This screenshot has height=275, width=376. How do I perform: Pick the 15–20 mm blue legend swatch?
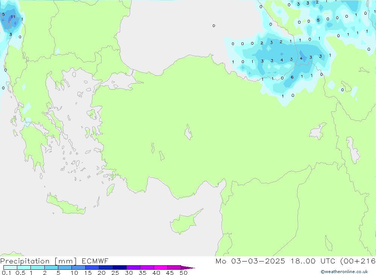[x=92, y=267]
